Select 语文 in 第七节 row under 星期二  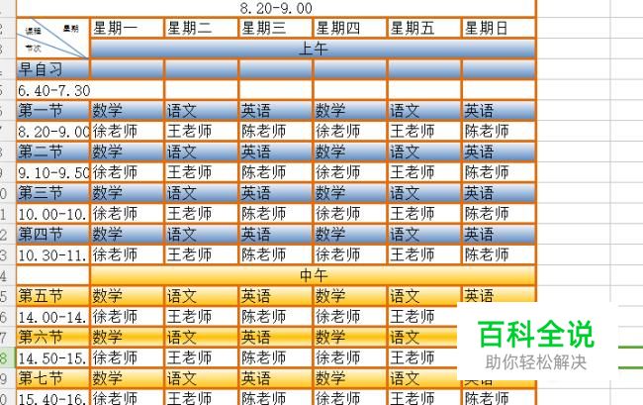(201, 378)
